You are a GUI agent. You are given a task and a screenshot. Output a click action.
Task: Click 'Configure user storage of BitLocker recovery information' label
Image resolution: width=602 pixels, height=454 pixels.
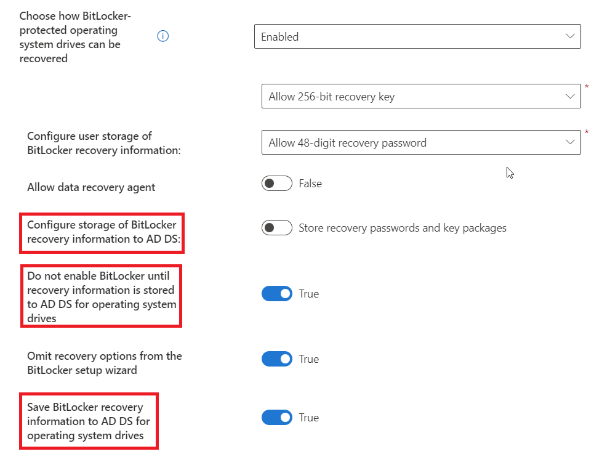[103, 143]
